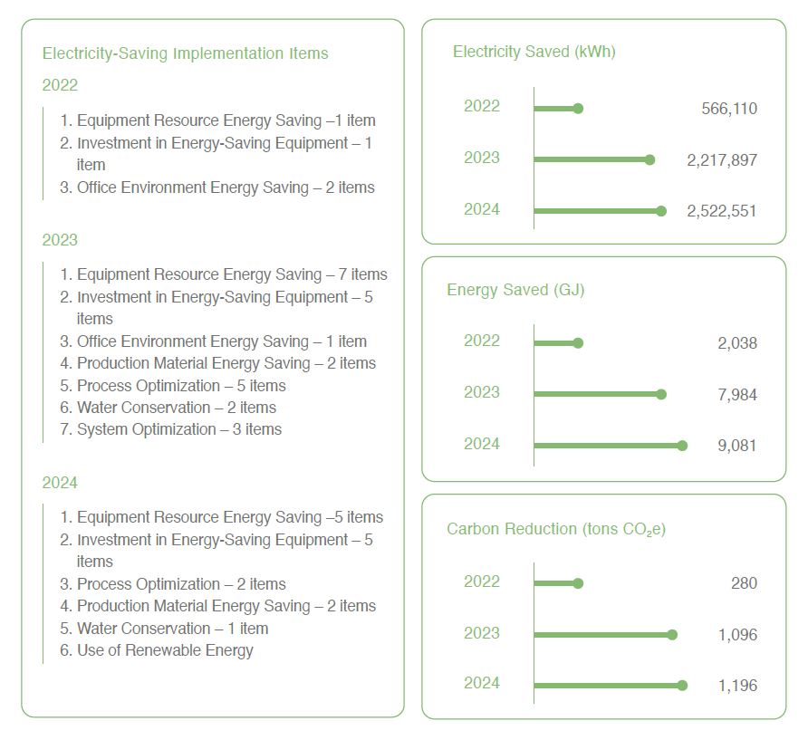The width and height of the screenshot is (808, 740).
Task: Click the 2023 electricity saved bar endpoint
Action: click(649, 159)
